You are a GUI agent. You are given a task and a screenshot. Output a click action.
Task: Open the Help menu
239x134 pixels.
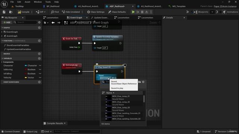click(56, 2)
